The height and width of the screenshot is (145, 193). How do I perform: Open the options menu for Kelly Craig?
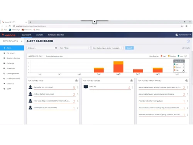point(77,101)
